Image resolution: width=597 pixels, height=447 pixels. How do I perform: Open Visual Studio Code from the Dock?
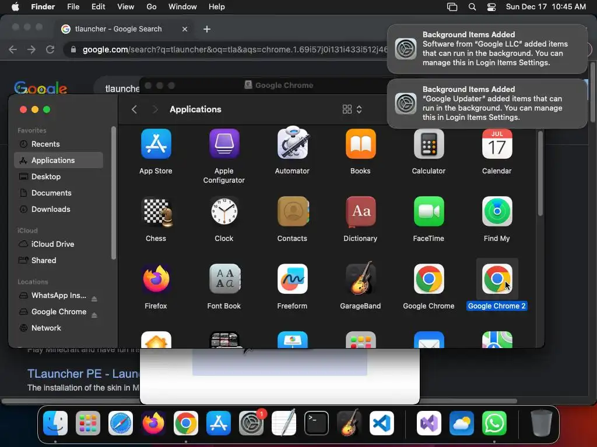[381, 423]
